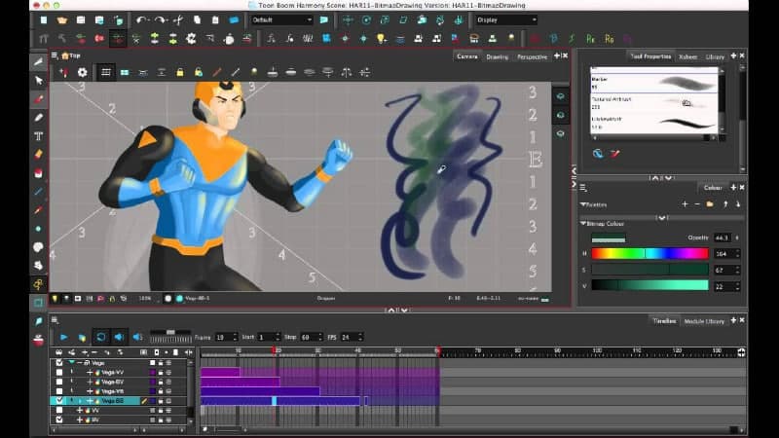This screenshot has width=779, height=438.
Task: Toggle the Vega group layer checkbox
Action: pos(59,362)
